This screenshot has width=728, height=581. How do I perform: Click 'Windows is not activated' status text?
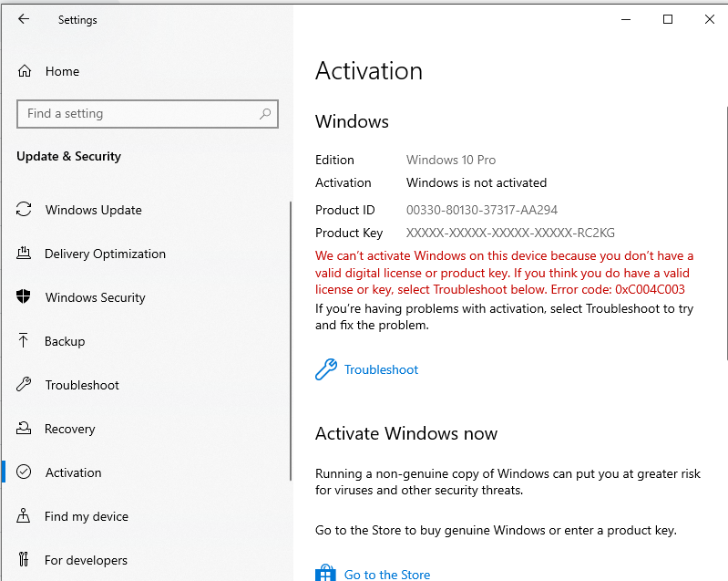click(477, 182)
